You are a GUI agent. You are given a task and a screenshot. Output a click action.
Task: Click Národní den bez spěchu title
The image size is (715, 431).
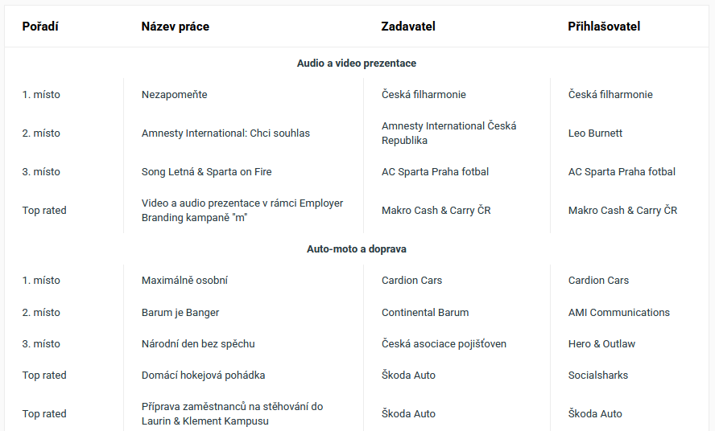click(x=198, y=344)
